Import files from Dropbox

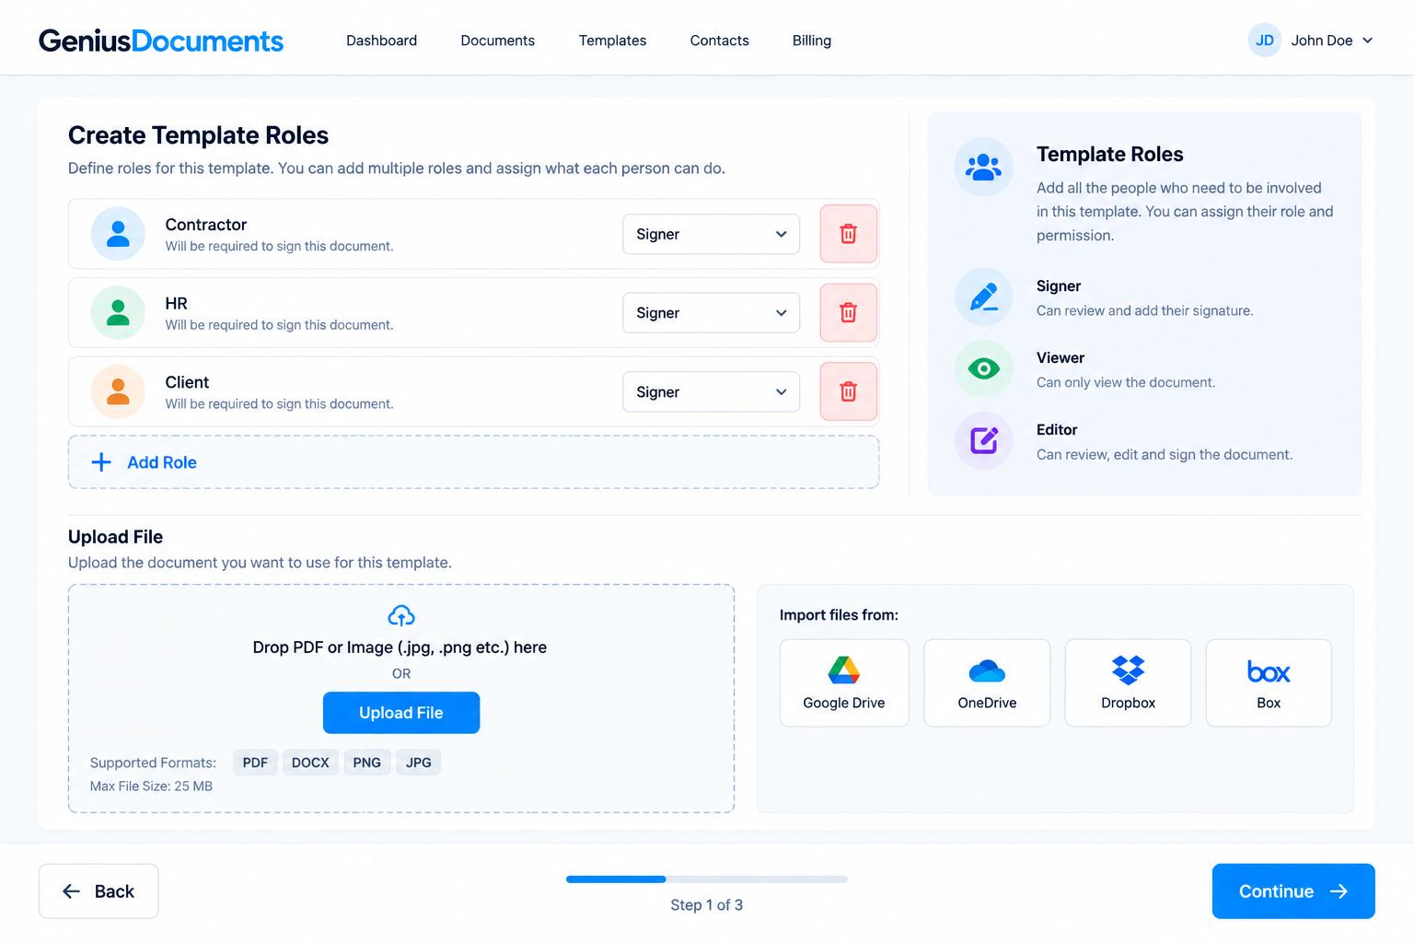click(x=1128, y=683)
